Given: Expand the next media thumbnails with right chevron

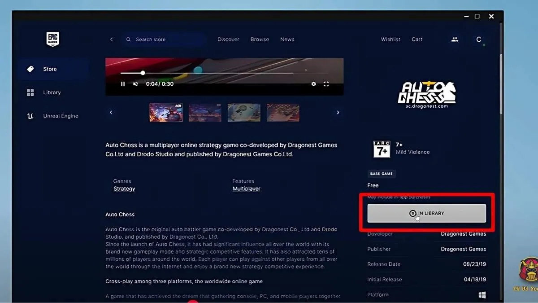Looking at the screenshot, I should 338,112.
